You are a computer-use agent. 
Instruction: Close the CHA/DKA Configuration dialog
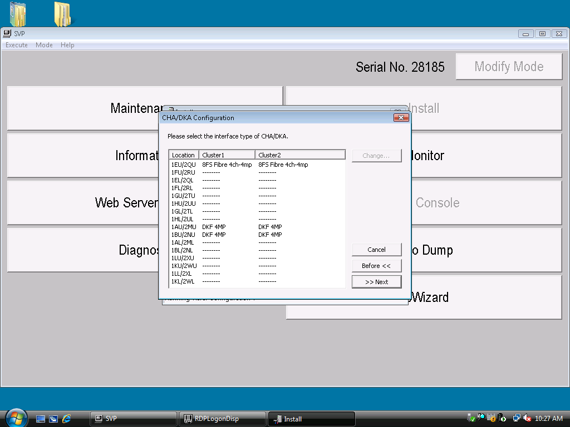tap(401, 118)
